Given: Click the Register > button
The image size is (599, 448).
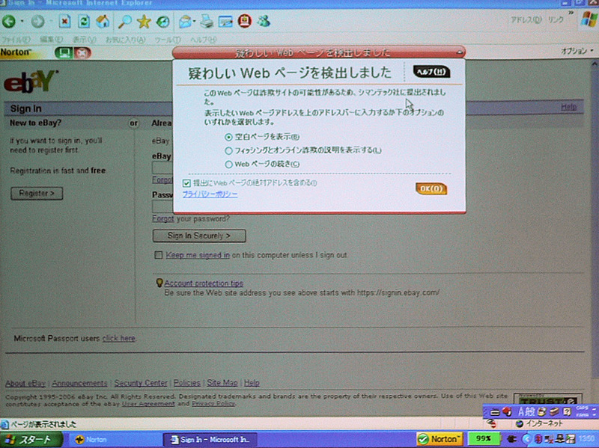Looking at the screenshot, I should tap(37, 194).
